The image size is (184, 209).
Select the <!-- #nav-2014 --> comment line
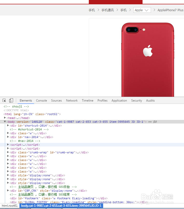pos(25,141)
